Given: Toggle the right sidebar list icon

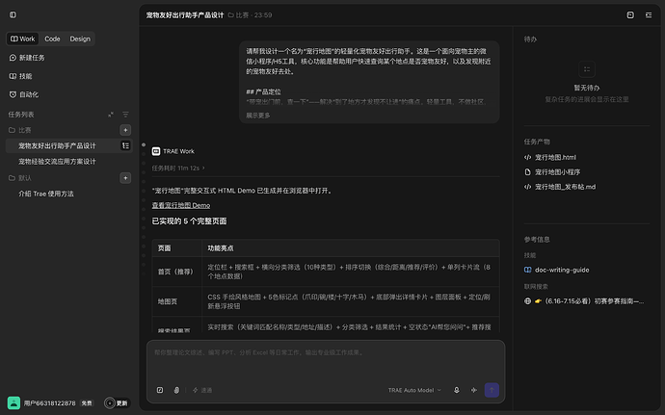Looking at the screenshot, I should coord(649,14).
